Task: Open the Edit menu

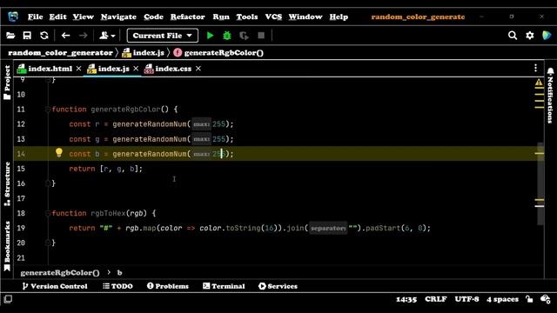Action: 57,17
